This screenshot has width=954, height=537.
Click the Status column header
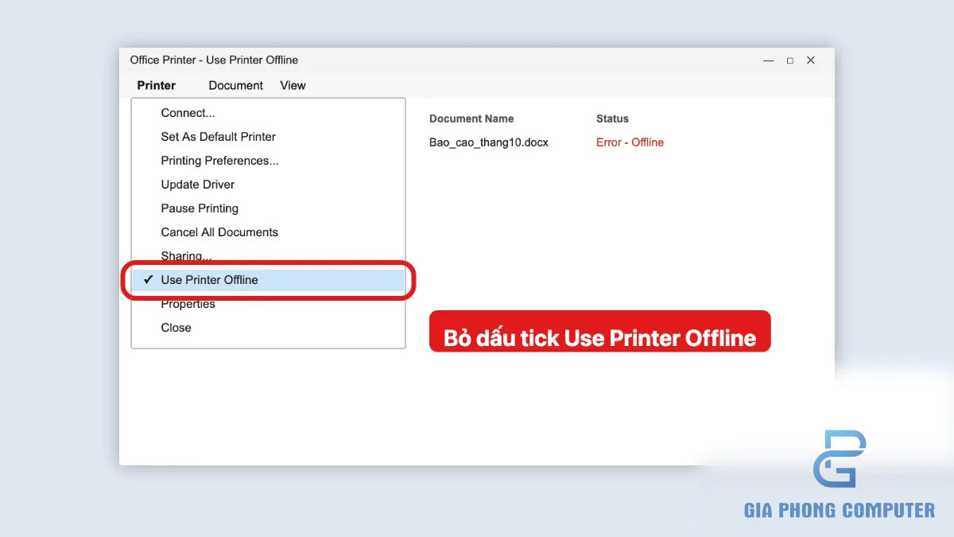(x=612, y=119)
